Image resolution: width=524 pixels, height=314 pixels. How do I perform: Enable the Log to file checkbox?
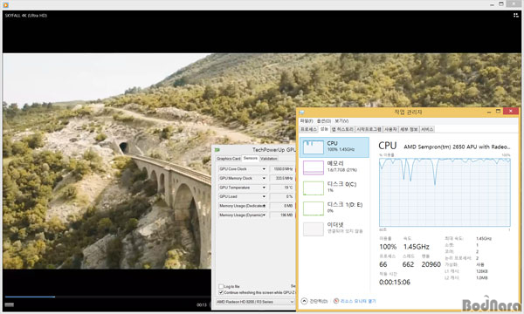[x=221, y=286]
